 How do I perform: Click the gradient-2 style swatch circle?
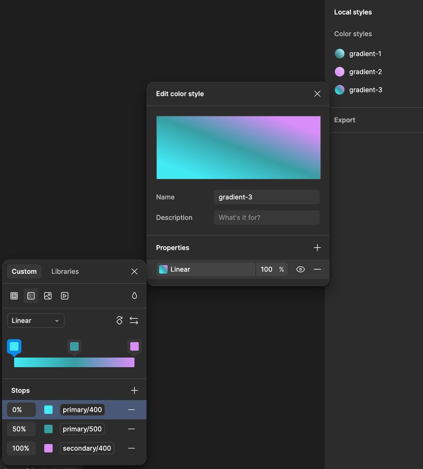tap(339, 72)
